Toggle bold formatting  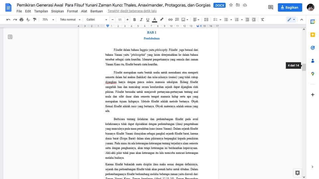tap(135, 20)
